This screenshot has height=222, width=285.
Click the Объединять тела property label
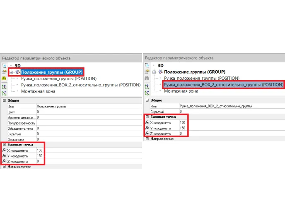point(20,129)
